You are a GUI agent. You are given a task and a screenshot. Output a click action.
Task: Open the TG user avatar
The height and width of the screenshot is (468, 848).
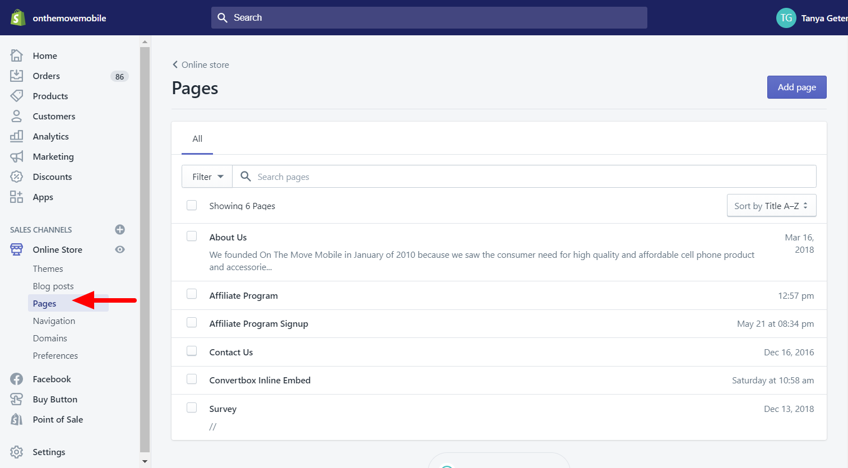(786, 18)
